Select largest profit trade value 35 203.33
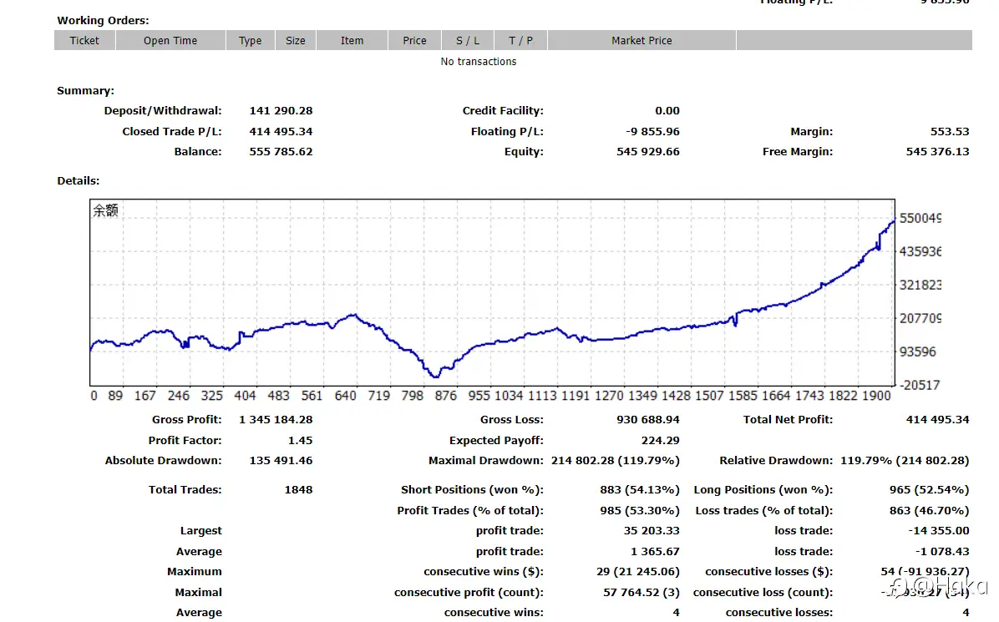 652,531
